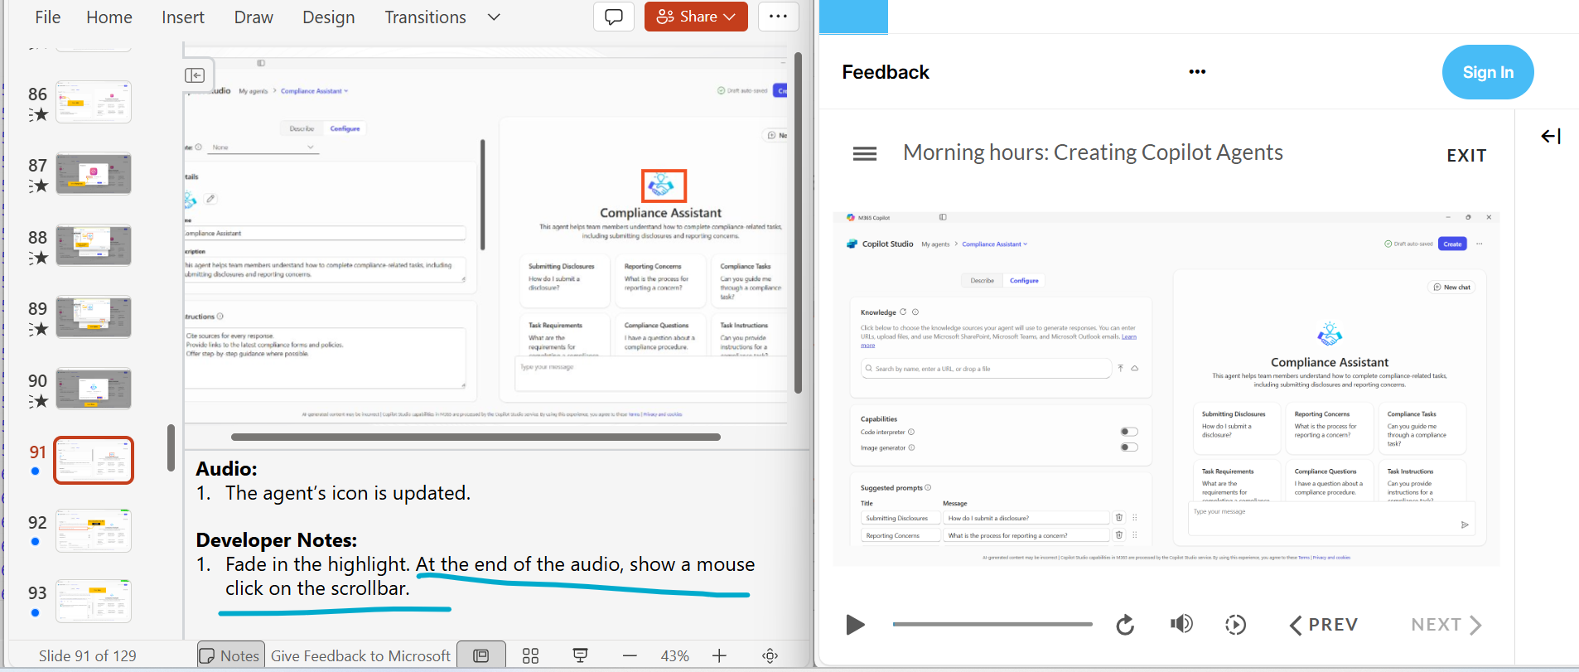Play the course audio

click(855, 625)
